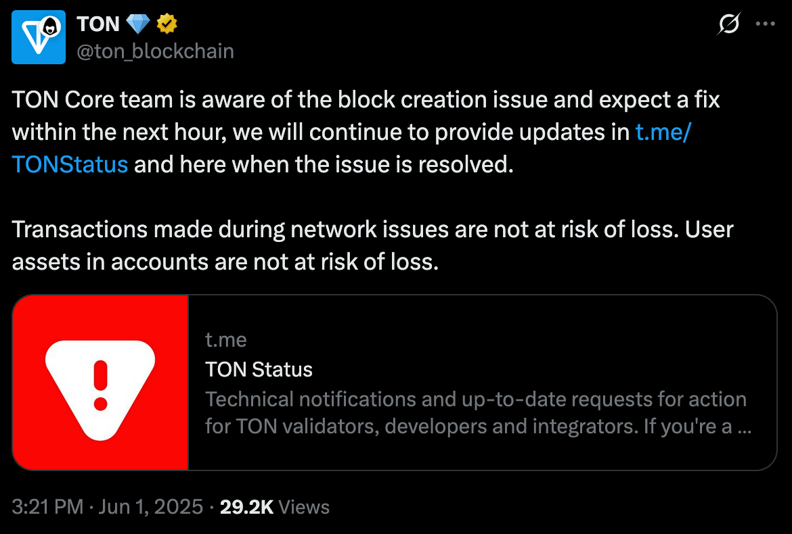Open the card description about technical notifications
Image resolution: width=792 pixels, height=534 pixels.
[479, 413]
